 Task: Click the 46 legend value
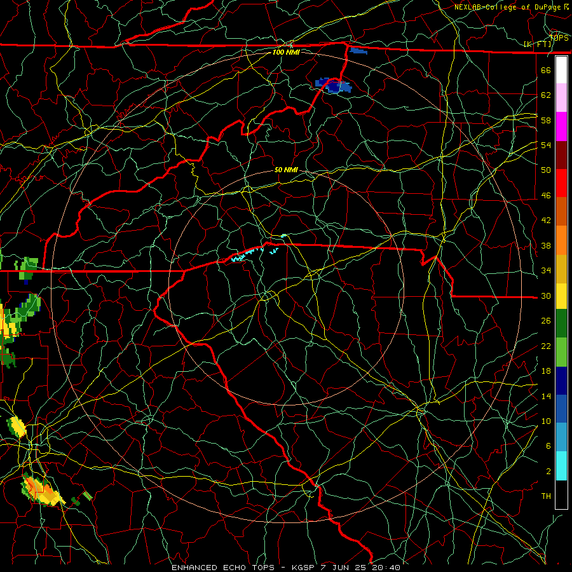click(x=546, y=196)
